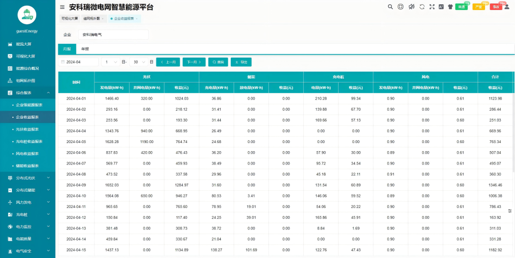Viewport: 515px width, 258px height.
Task: Click the 2024-04 month picker field
Action: pyautogui.click(x=79, y=62)
